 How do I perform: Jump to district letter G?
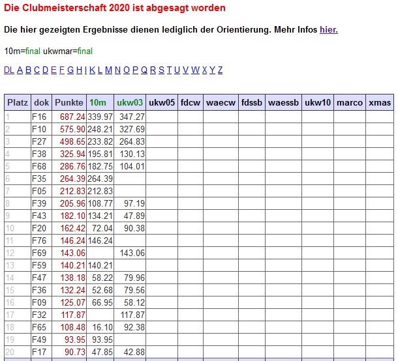(70, 70)
